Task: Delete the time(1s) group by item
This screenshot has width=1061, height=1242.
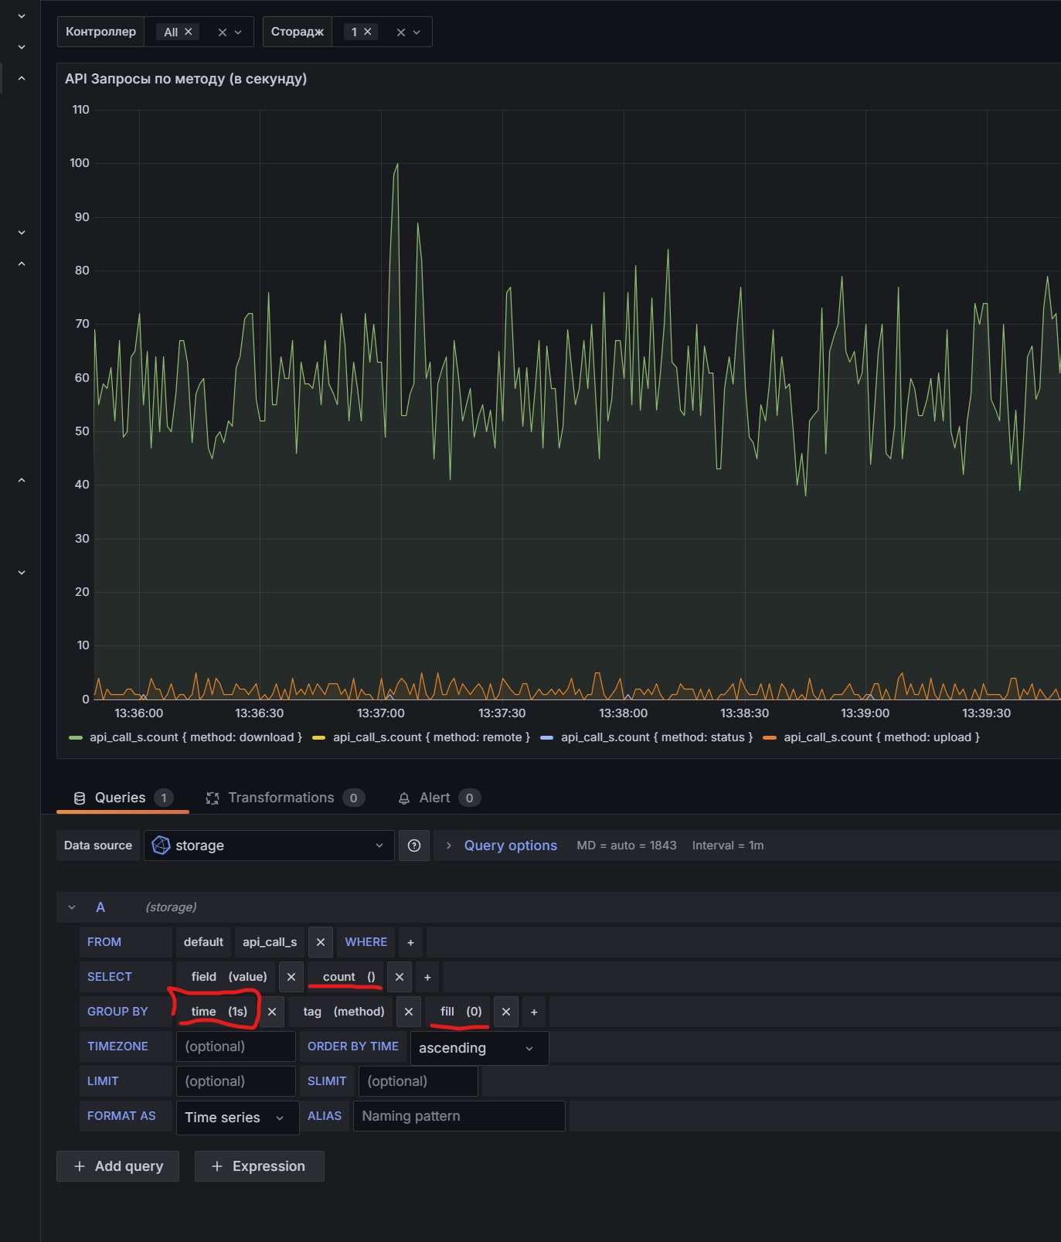Action: tap(272, 1012)
